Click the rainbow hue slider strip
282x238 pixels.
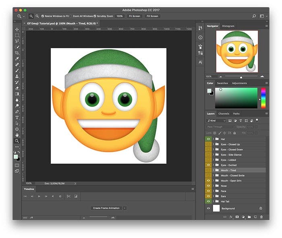[263, 98]
